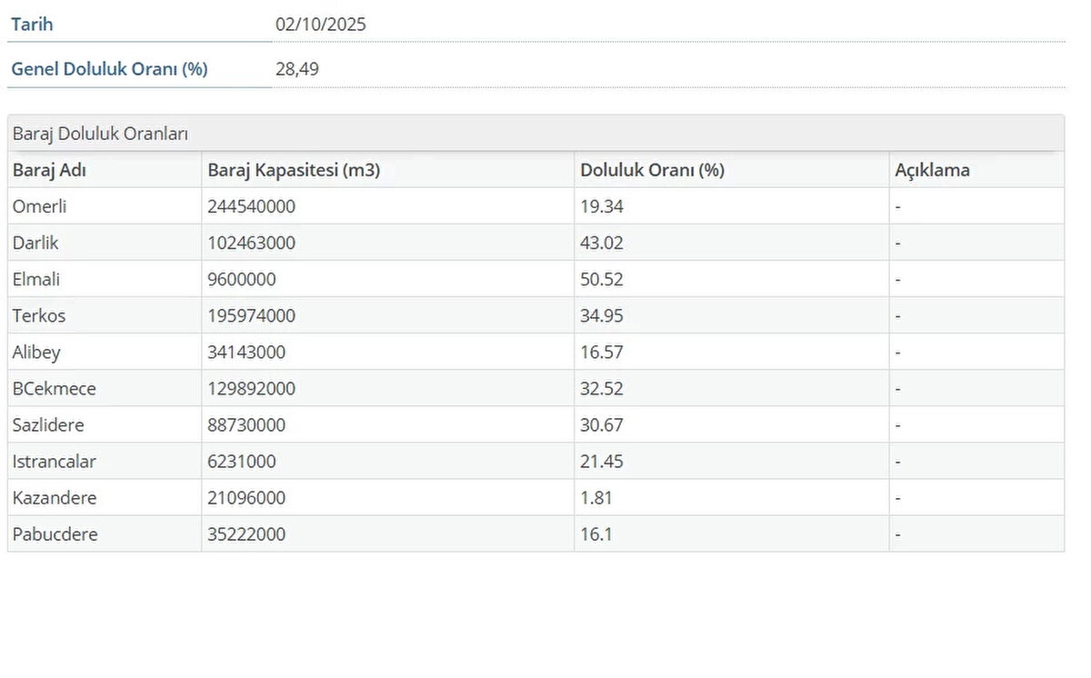Click the Genel Doluluk Oranı (%) label

pos(109,69)
